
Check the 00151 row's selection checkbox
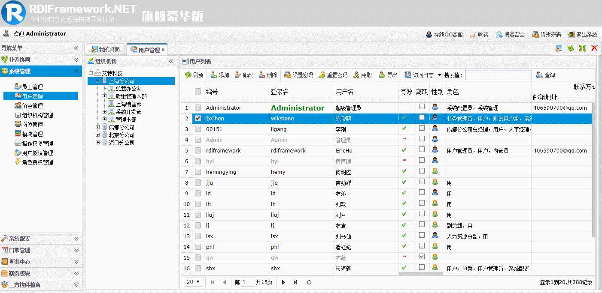click(198, 129)
